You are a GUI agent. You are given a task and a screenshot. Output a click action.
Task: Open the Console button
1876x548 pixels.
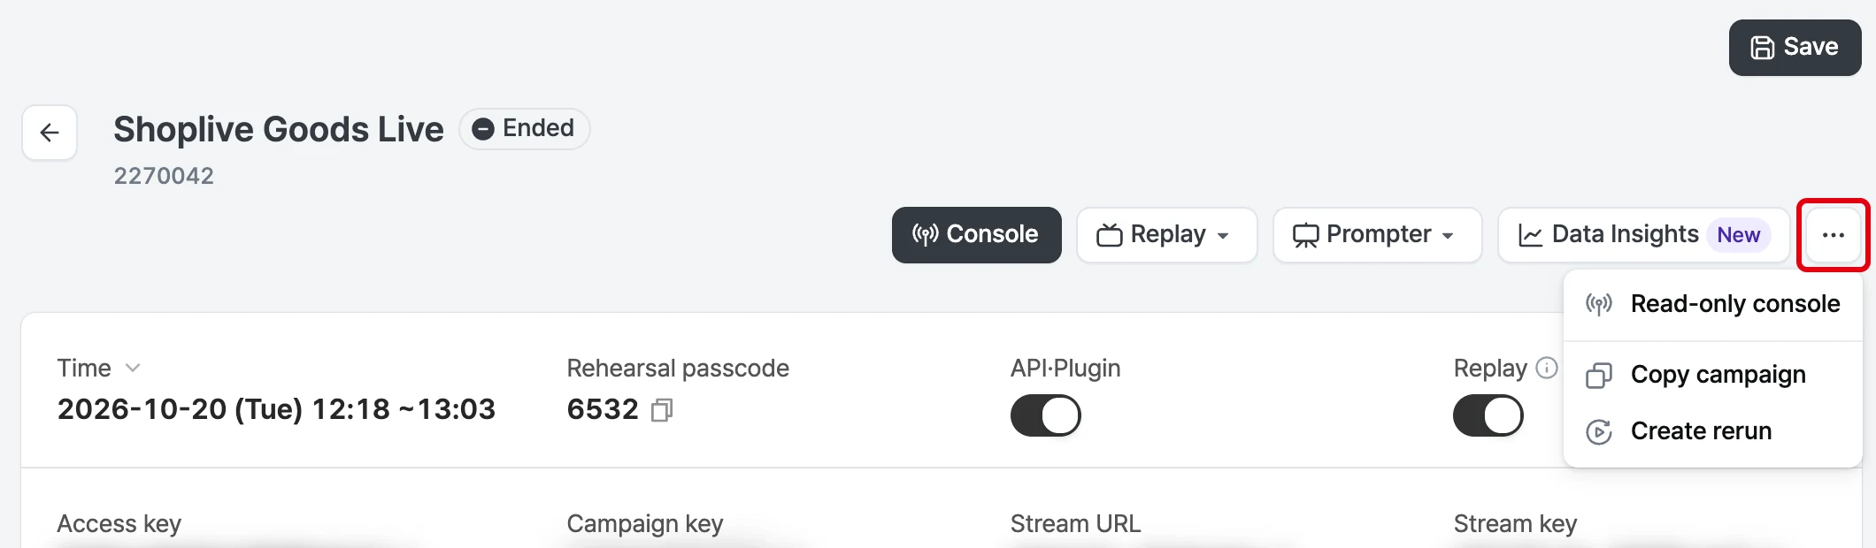[977, 235]
